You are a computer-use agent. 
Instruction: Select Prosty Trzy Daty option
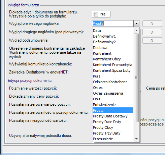[x=113, y=133]
